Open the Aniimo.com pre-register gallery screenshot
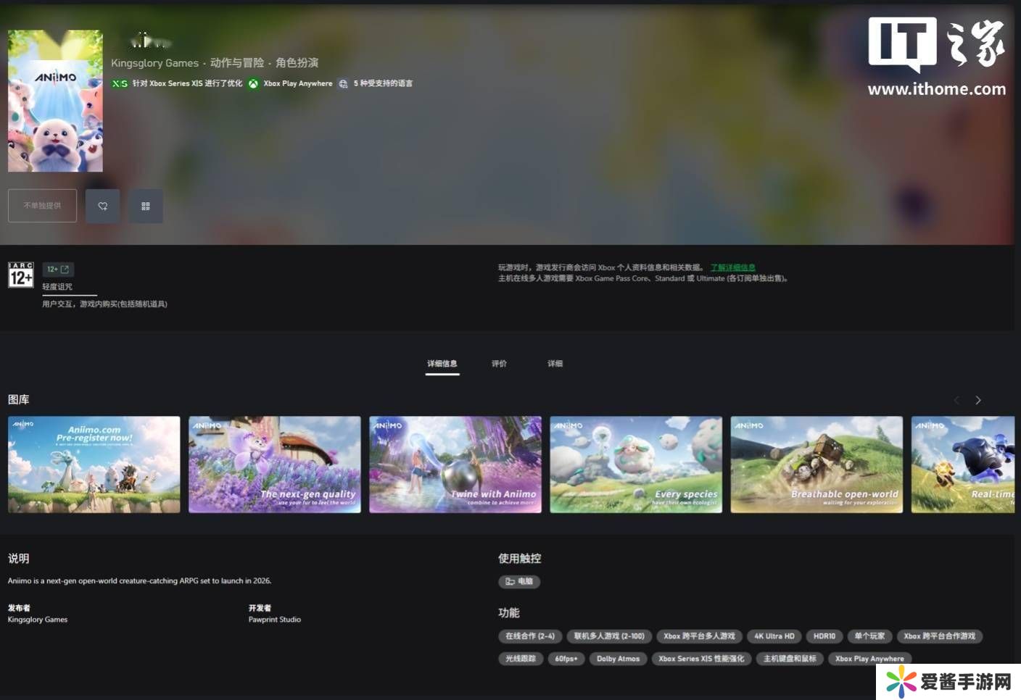The image size is (1021, 700). [x=94, y=464]
